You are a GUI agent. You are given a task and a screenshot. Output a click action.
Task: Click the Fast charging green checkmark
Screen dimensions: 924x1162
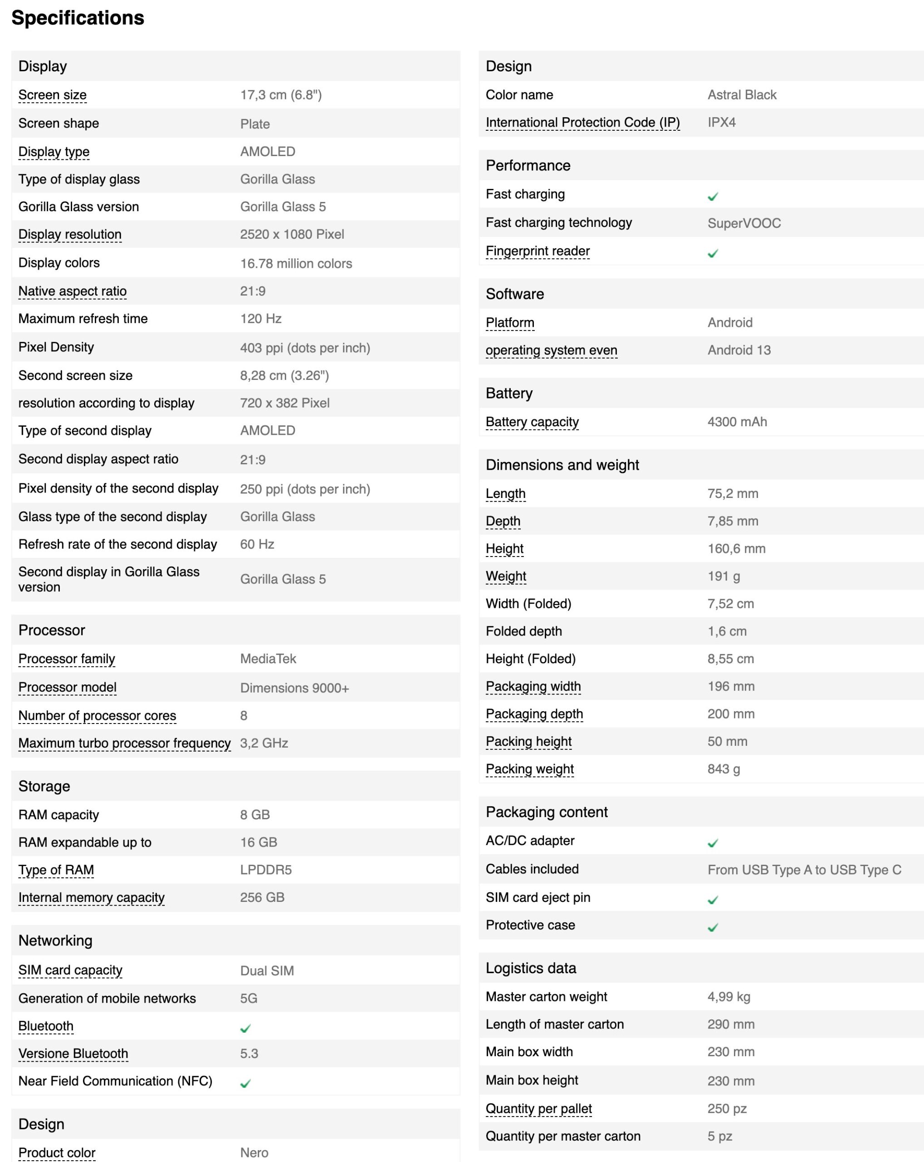point(712,197)
